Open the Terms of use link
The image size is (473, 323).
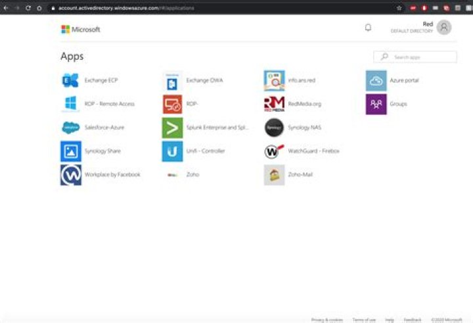point(364,319)
